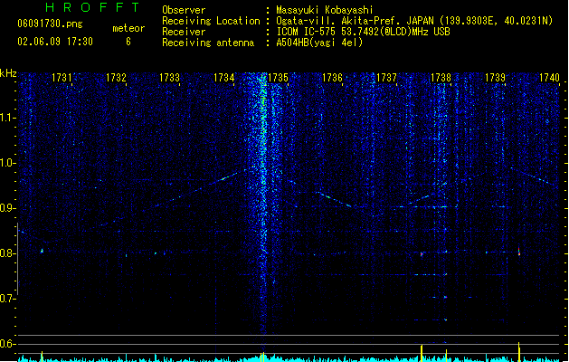Select the ICOM IC-575 receiver description

363,32
